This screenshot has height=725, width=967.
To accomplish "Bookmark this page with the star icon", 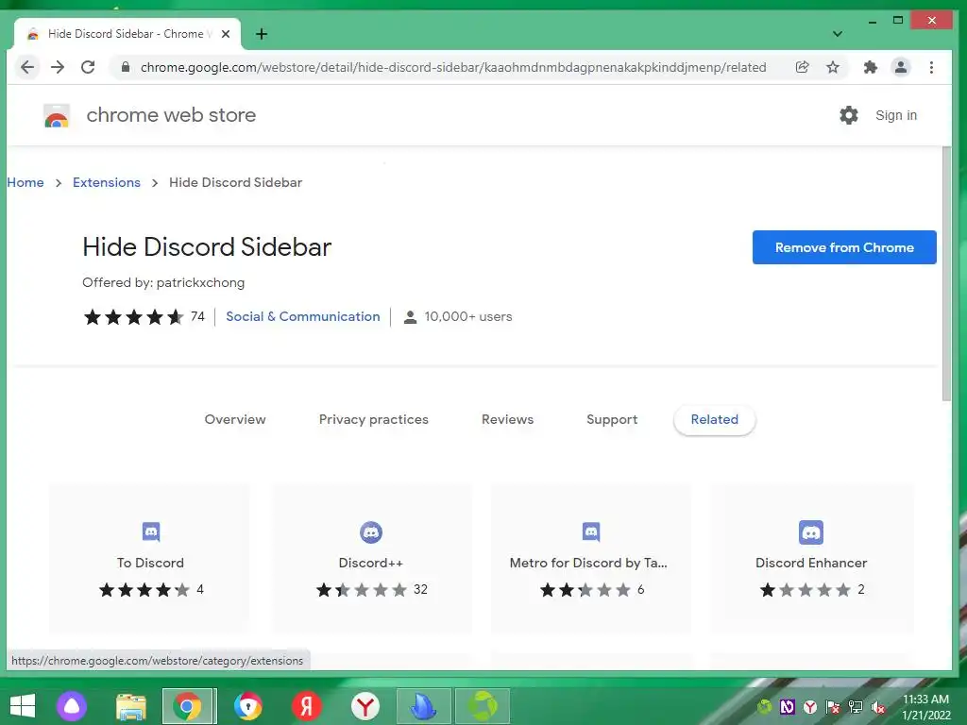I will pyautogui.click(x=833, y=67).
